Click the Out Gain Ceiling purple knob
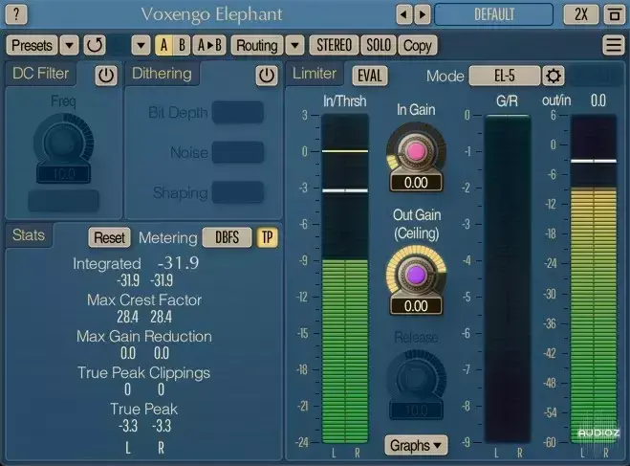Image resolution: width=630 pixels, height=466 pixels. click(416, 275)
